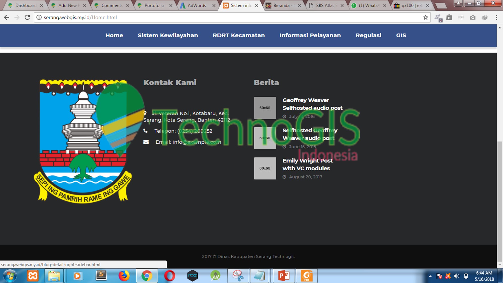Open the Chrome three-dot menu
This screenshot has height=283, width=503.
coord(496,17)
